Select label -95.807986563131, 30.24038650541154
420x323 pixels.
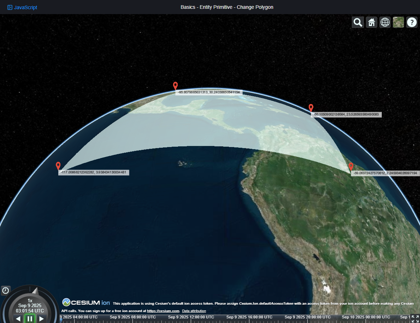(209, 92)
